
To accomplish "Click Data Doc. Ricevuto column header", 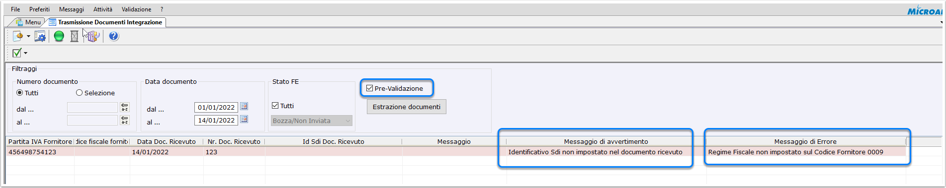I will click(167, 141).
